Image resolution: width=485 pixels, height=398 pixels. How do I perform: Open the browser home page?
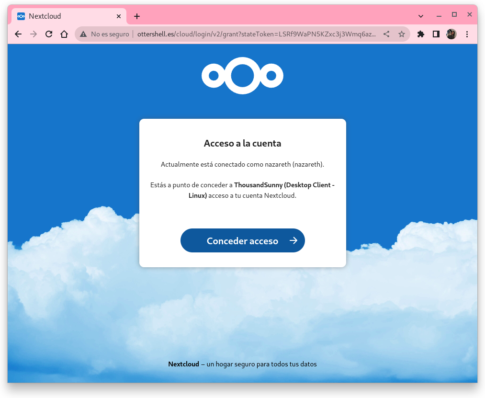[64, 34]
